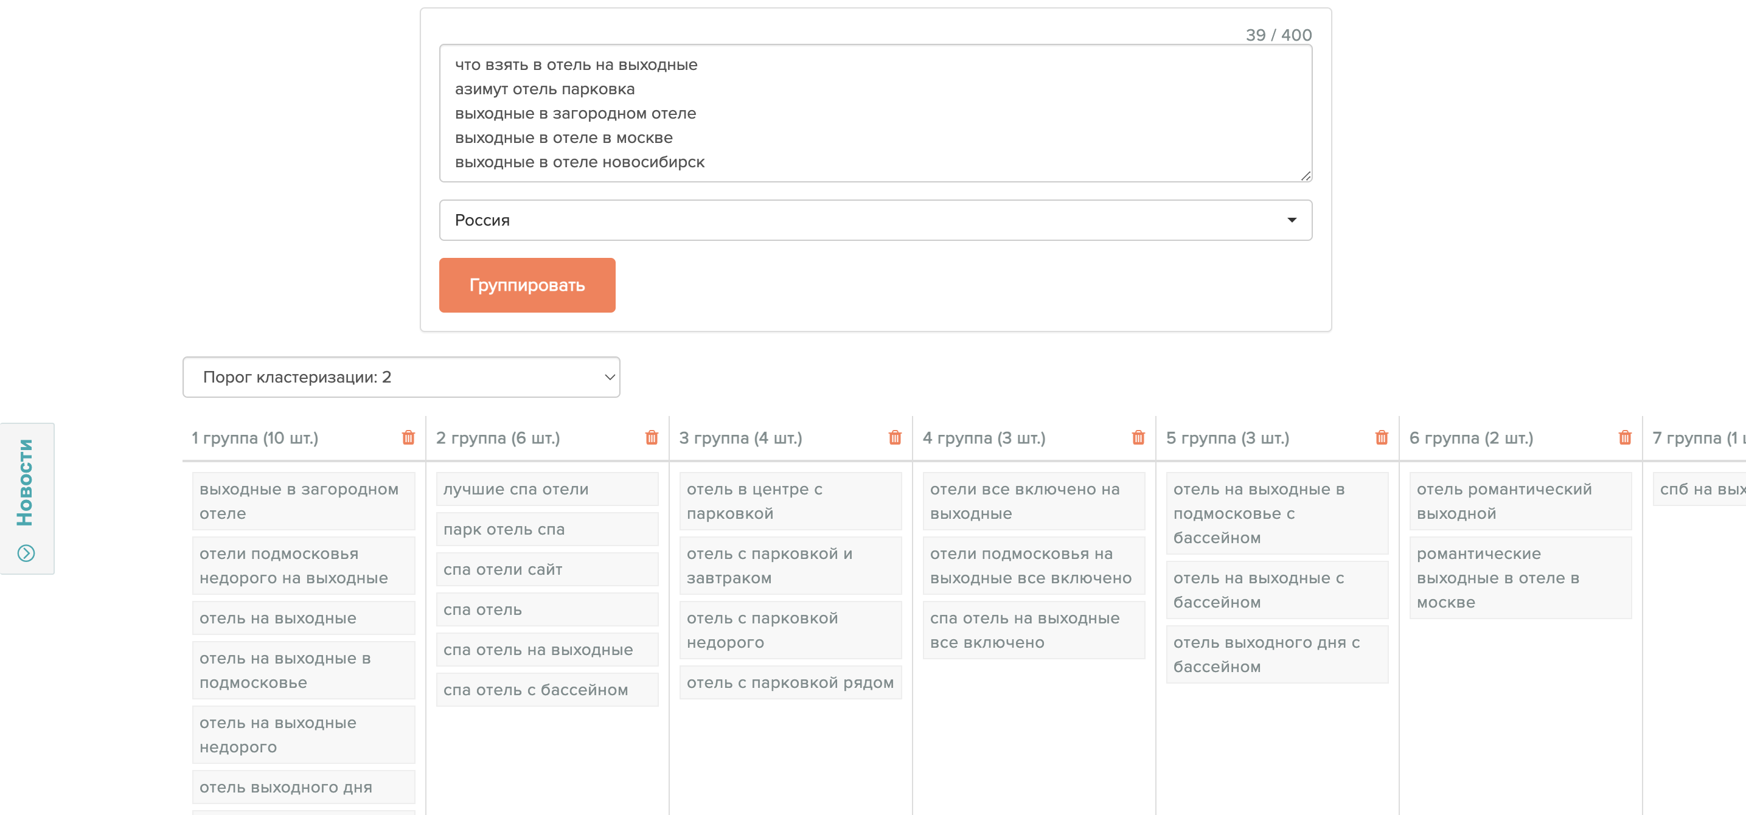This screenshot has height=815, width=1746.
Task: Select "отель романтический выходной" item
Action: pos(1520,501)
